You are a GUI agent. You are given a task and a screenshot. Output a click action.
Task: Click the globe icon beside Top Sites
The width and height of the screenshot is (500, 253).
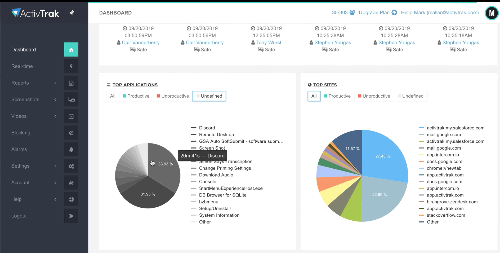coord(310,85)
